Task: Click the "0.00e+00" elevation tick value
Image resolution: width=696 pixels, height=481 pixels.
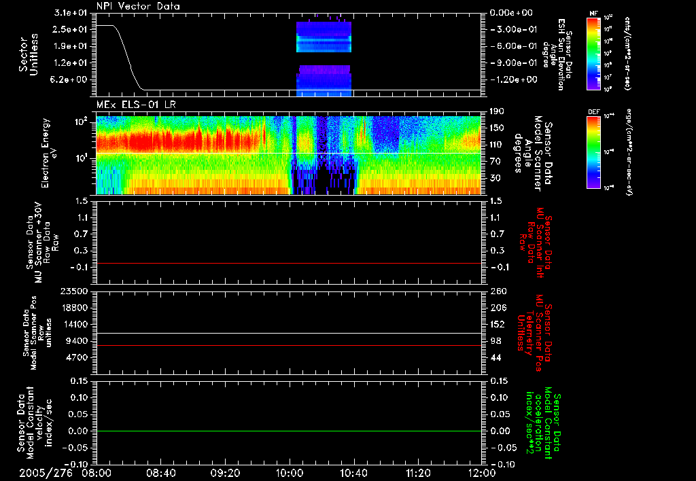Action: [512, 12]
